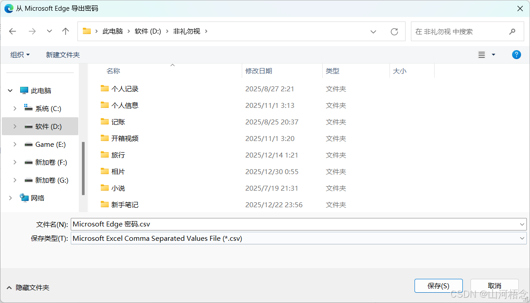Viewport: 530px width, 303px height.
Task: Change view layout icon
Action: [482, 55]
